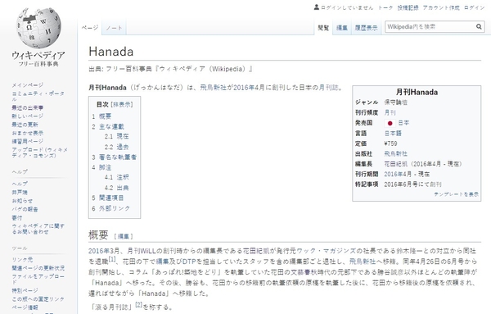This screenshot has height=314, width=491.
Task: Go to メインページ in sidebar
Action: tap(28, 85)
